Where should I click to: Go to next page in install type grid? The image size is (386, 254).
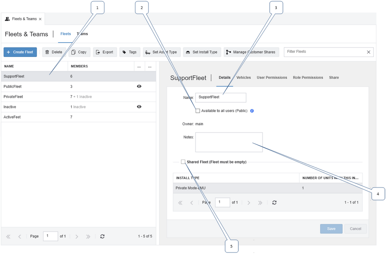click(x=249, y=203)
